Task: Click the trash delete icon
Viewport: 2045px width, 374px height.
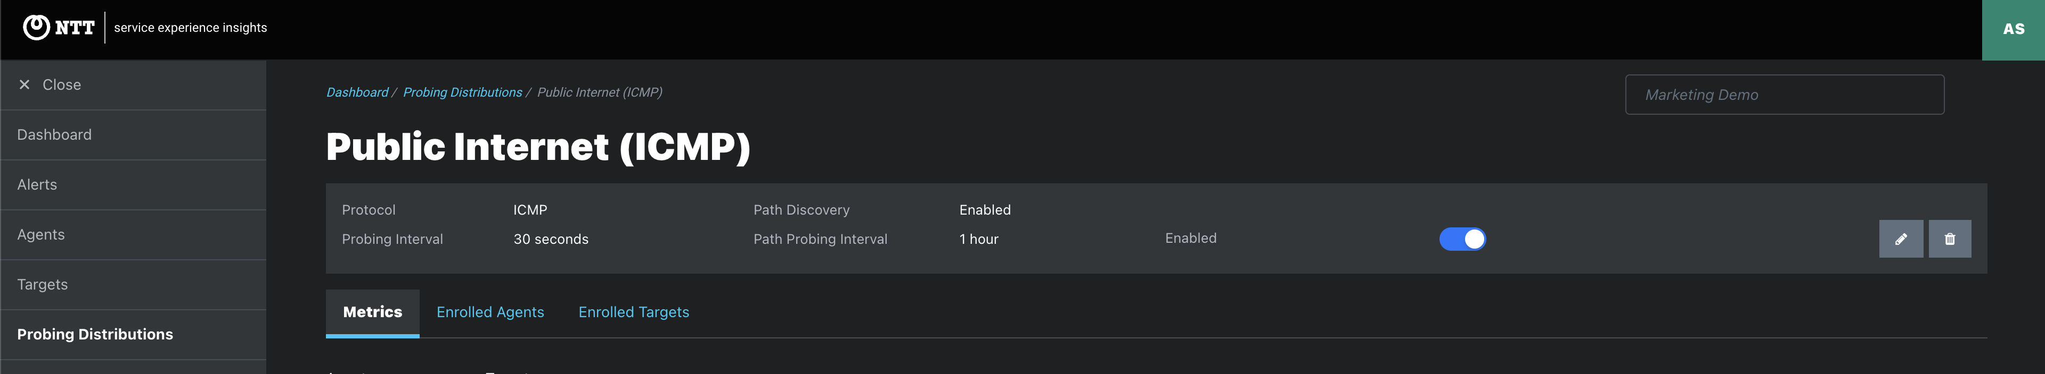Action: (1950, 239)
